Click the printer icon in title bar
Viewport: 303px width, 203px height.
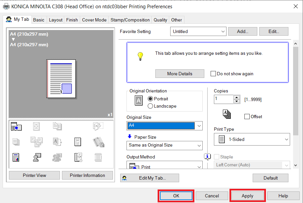coord(6,6)
